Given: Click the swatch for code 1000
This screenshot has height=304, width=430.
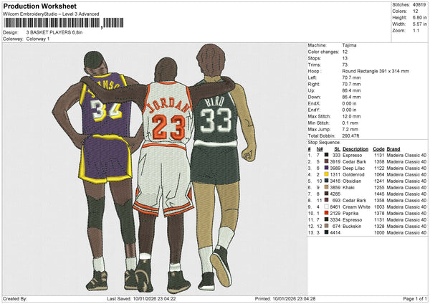Looking at the screenshot, I should pyautogui.click(x=326, y=233).
